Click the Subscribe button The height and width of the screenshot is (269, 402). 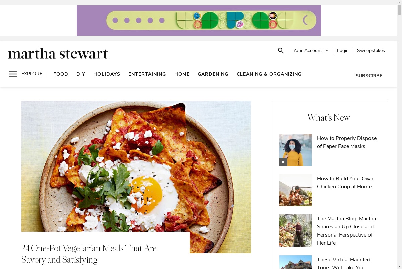369,76
